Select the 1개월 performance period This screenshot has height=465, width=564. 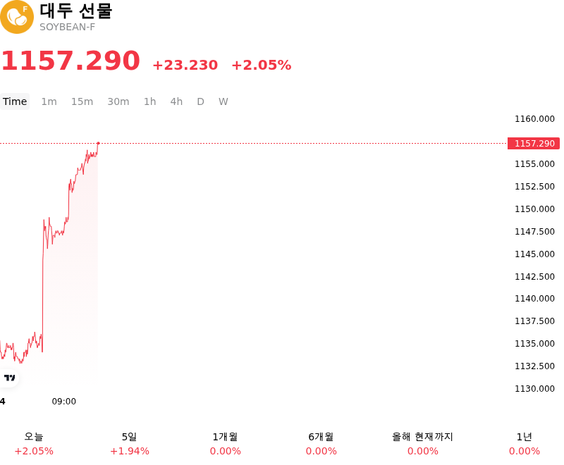click(x=225, y=444)
